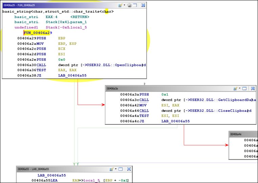Set background color for LAB_00406a55 block
The width and height of the screenshot is (258, 183).
click(111, 169)
